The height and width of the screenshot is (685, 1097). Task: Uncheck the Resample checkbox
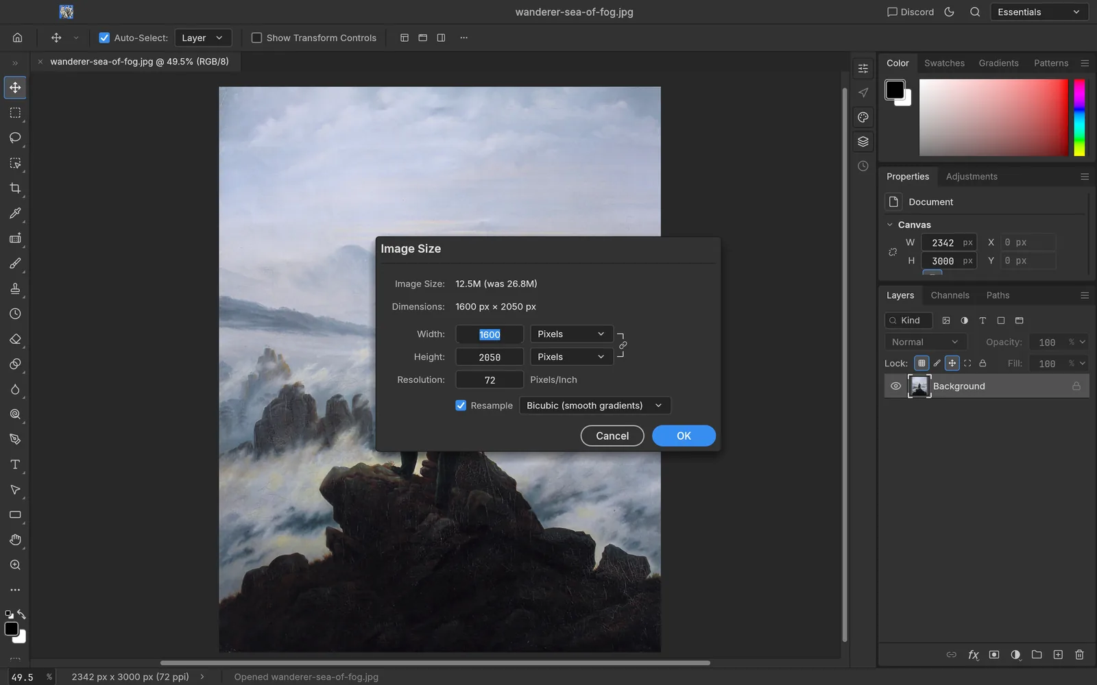point(461,406)
